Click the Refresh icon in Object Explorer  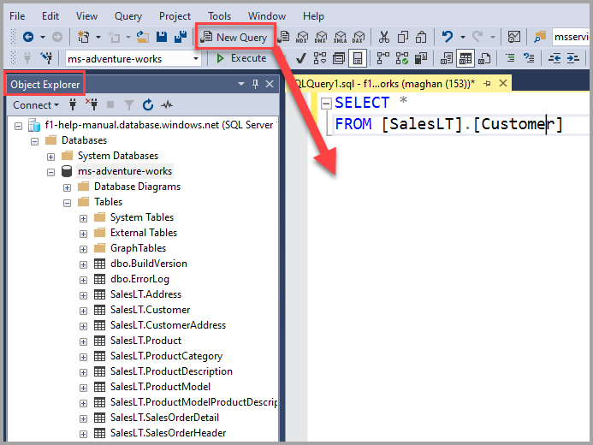148,104
